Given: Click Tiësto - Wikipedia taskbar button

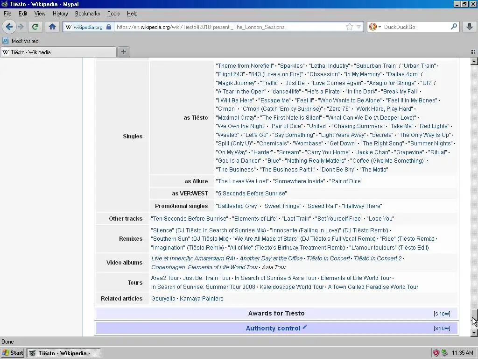Looking at the screenshot, I should point(64,353).
